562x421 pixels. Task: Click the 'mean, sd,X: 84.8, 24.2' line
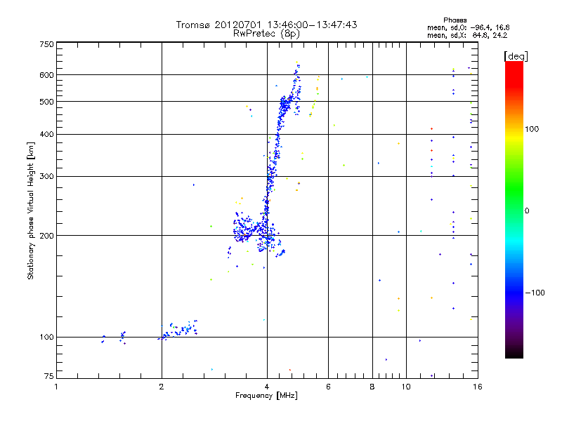point(467,36)
